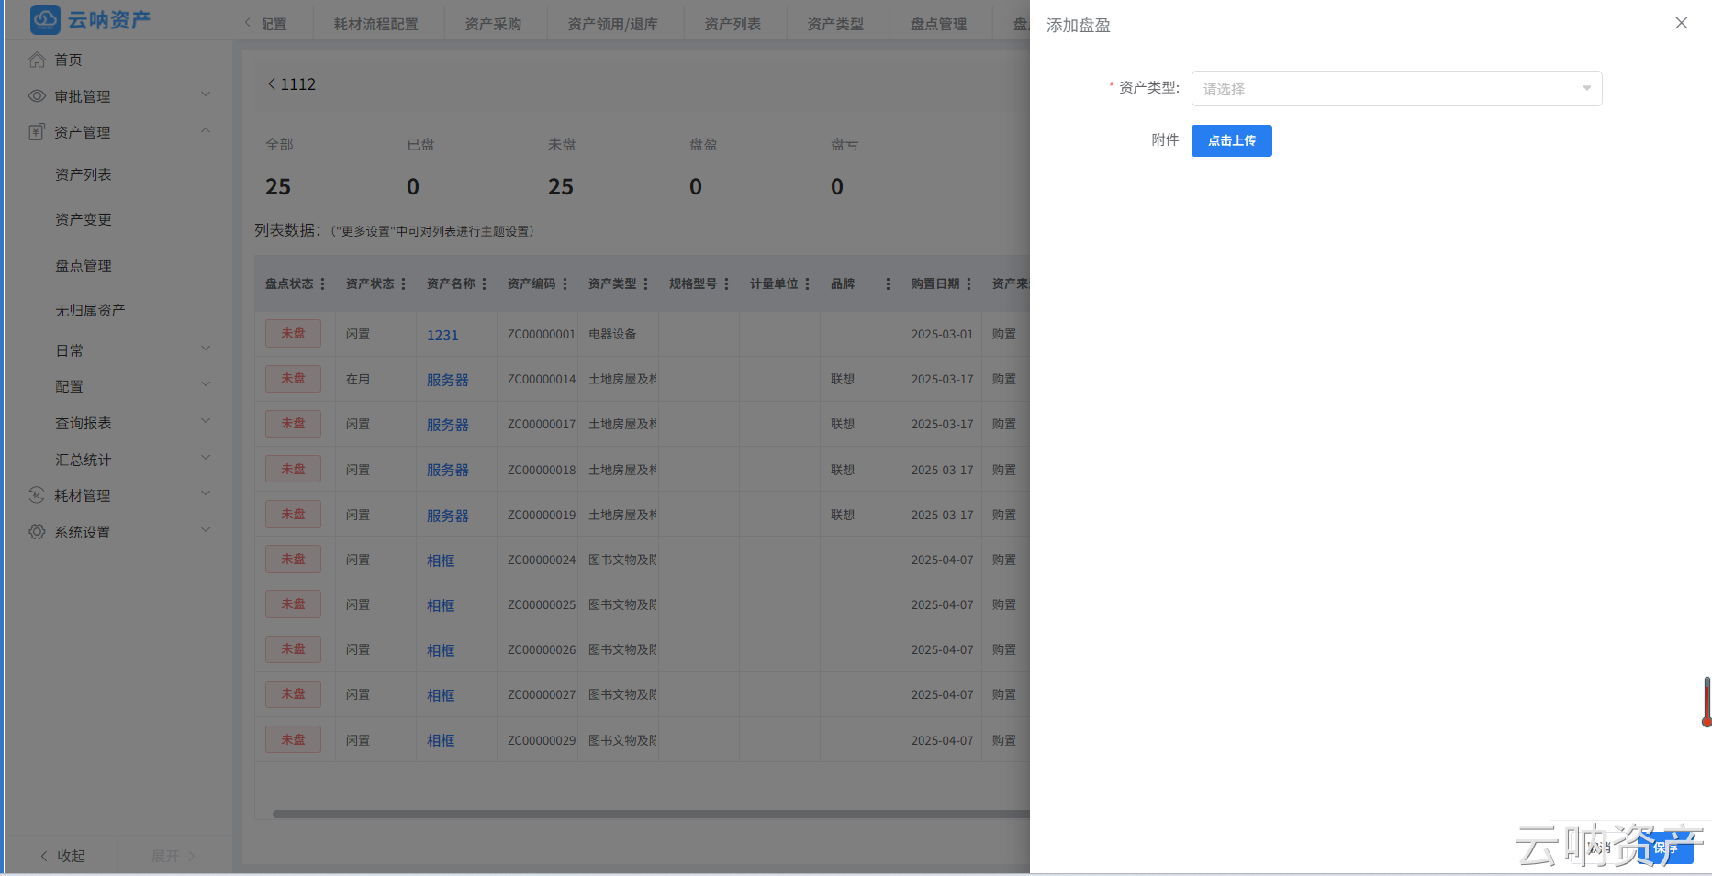Open the column menu dots for 资产状态
1712x876 pixels.
click(x=403, y=284)
